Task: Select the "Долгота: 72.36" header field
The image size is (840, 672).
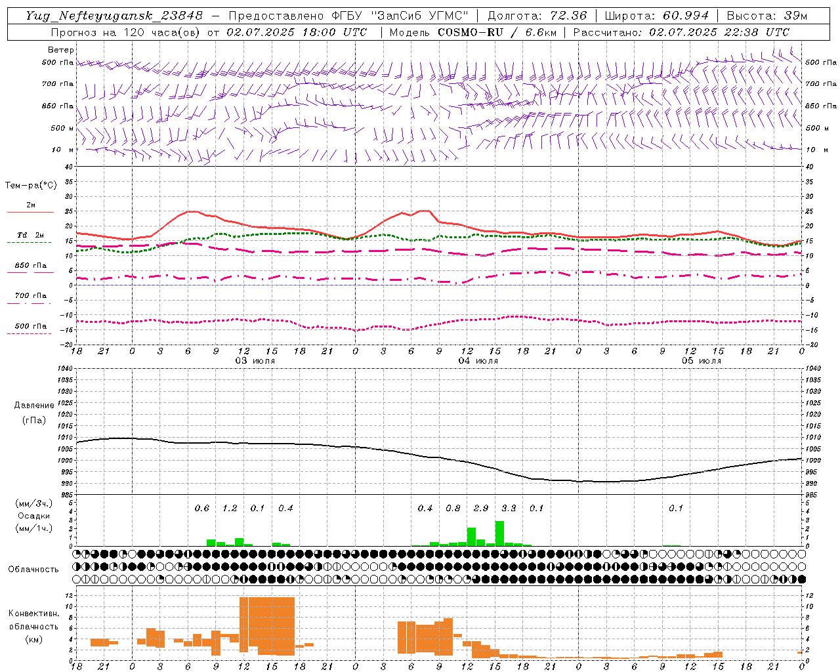Action: coord(537,16)
